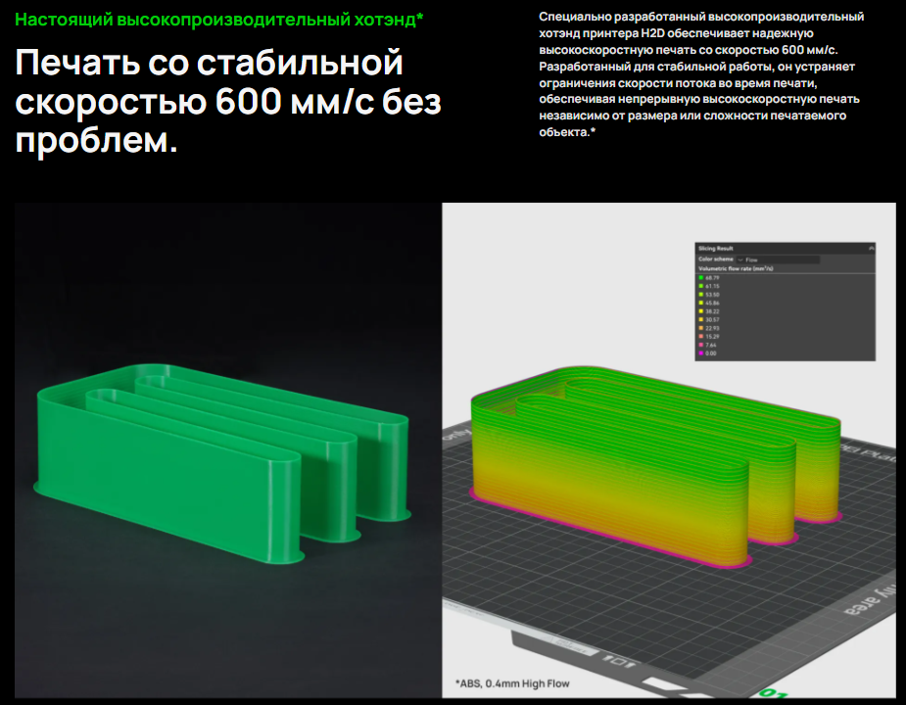This screenshot has height=705, width=906.
Task: Click the 45.86 yellow-green swatch
Action: click(701, 303)
